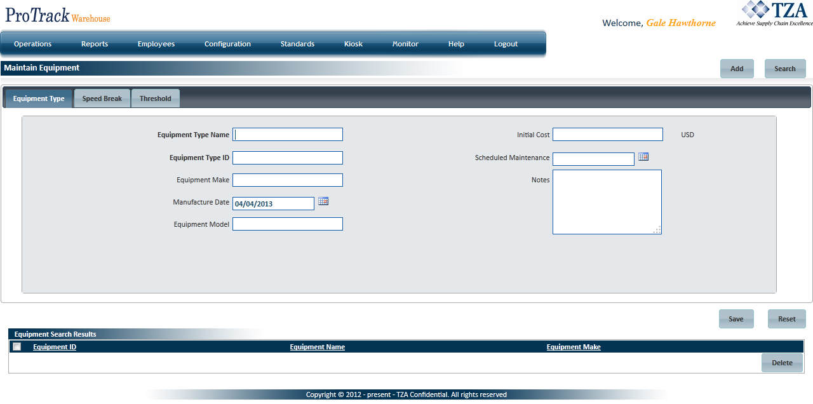The height and width of the screenshot is (404, 813).
Task: Open the Manufacture Date calendar picker
Action: pyautogui.click(x=323, y=201)
